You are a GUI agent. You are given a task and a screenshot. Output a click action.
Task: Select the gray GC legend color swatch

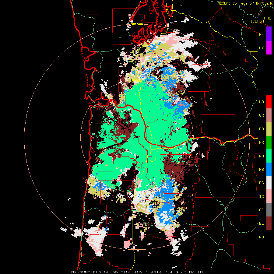tap(269, 210)
